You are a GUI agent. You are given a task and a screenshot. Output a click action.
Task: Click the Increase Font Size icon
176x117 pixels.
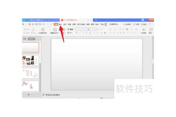tap(99, 29)
